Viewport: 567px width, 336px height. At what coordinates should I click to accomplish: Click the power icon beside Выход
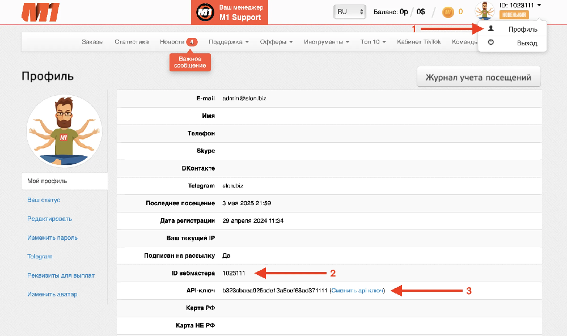point(490,42)
